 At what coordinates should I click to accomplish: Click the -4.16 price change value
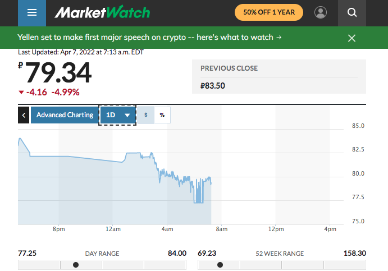(36, 92)
